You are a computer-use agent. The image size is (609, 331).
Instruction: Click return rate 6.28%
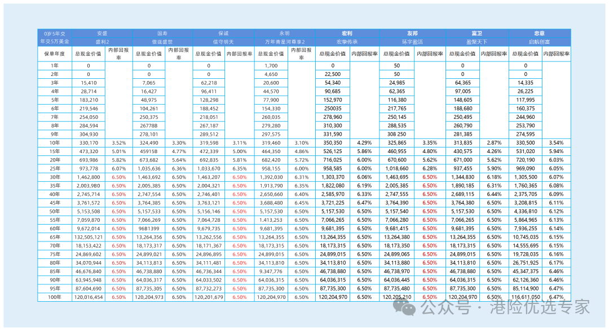[x=430, y=169]
